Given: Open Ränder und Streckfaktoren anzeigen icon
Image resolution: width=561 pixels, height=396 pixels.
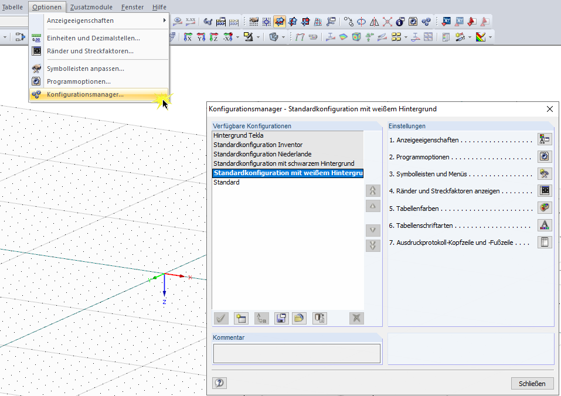Looking at the screenshot, I should 545,190.
